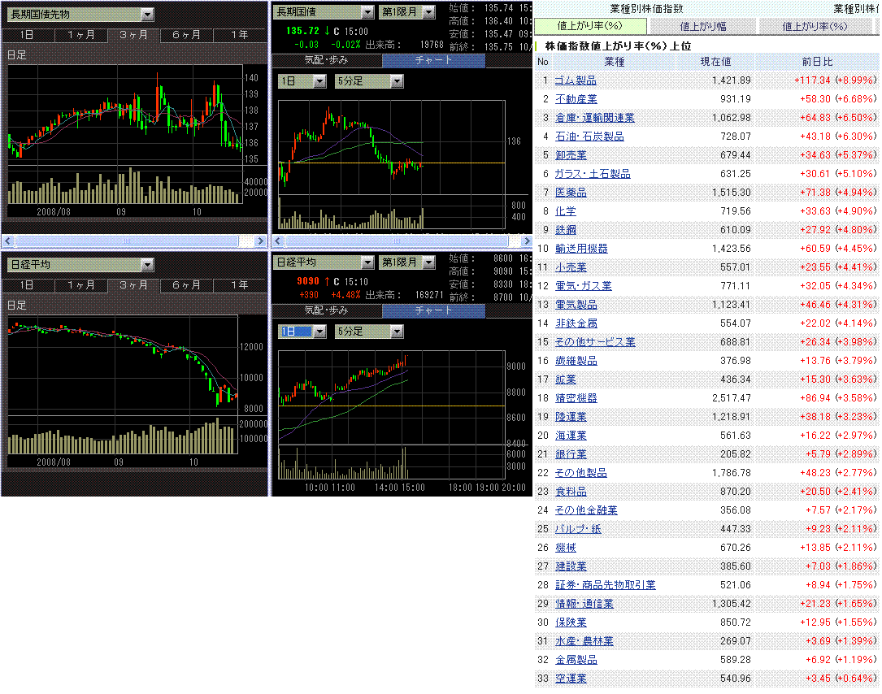Open the 証券・商品先物取引業 link

point(606,585)
